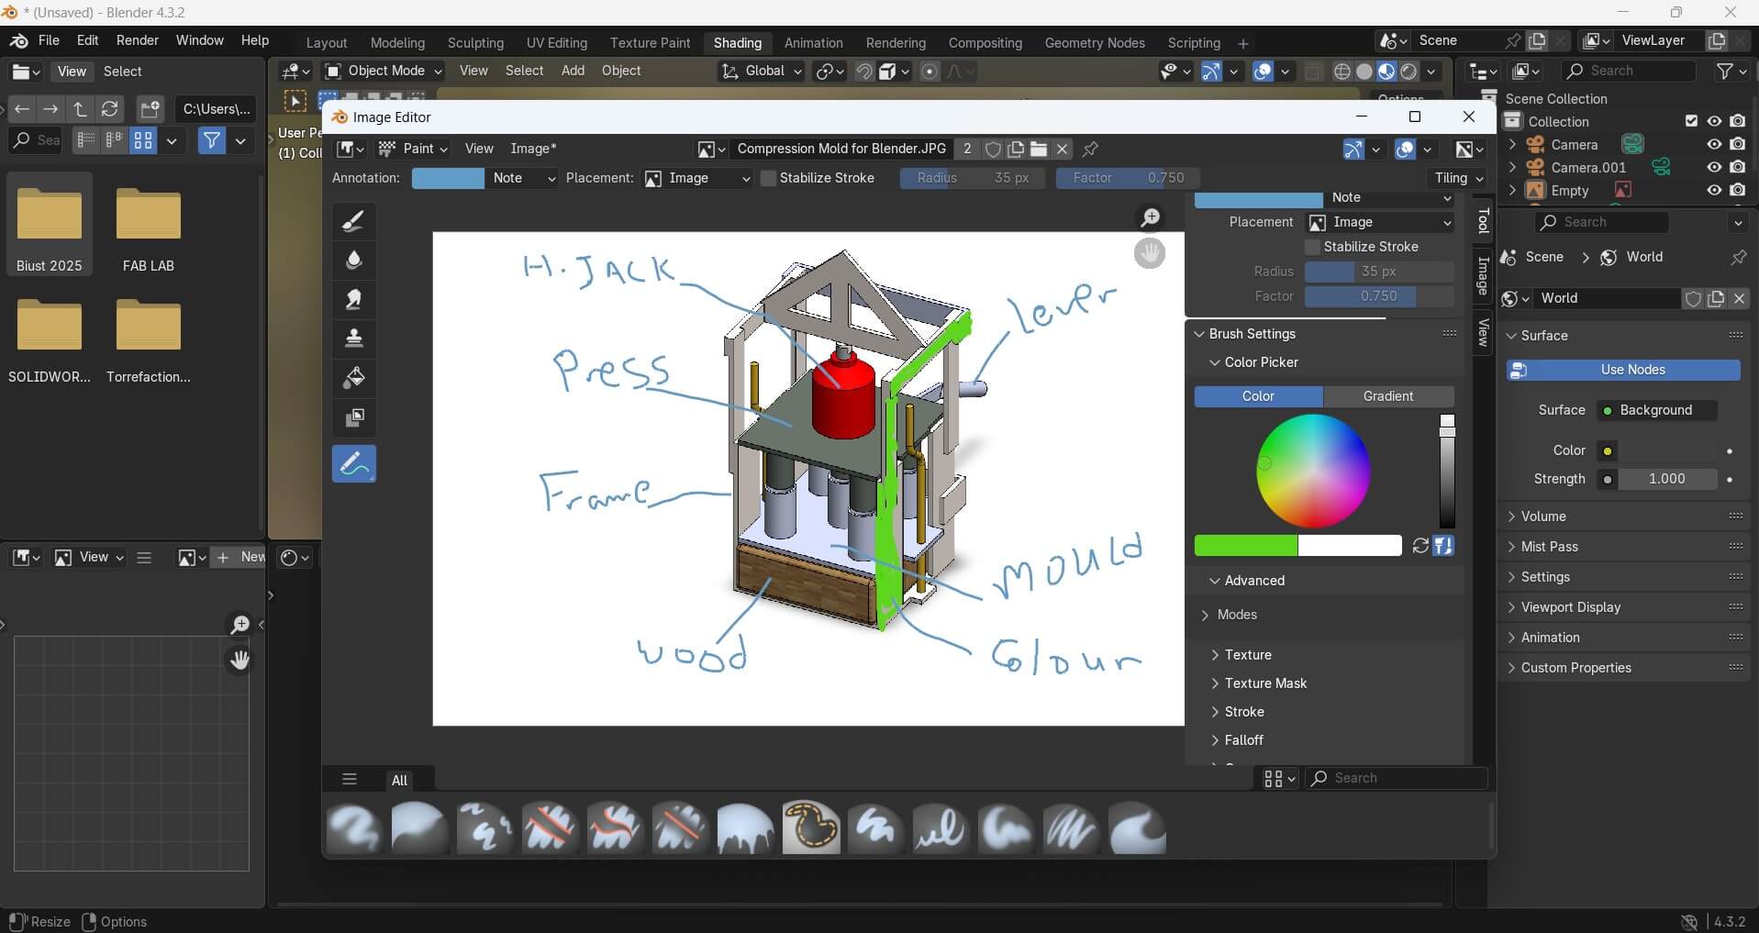This screenshot has width=1759, height=933.
Task: Disable render for Camera camera icon
Action: click(x=1738, y=145)
